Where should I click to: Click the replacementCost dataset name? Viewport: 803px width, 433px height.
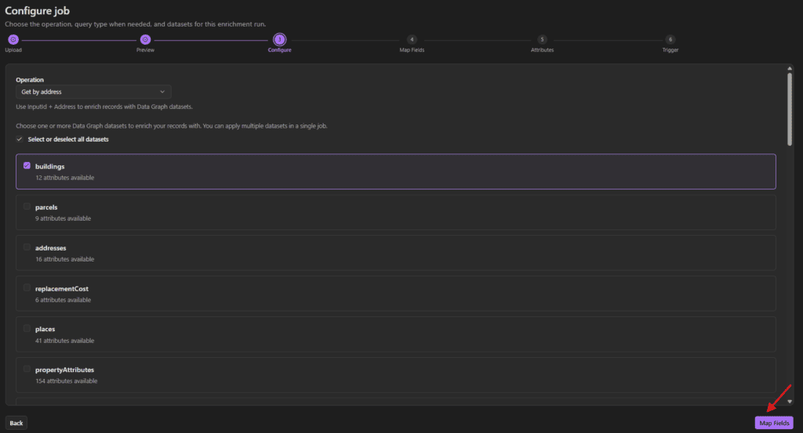[x=61, y=289]
